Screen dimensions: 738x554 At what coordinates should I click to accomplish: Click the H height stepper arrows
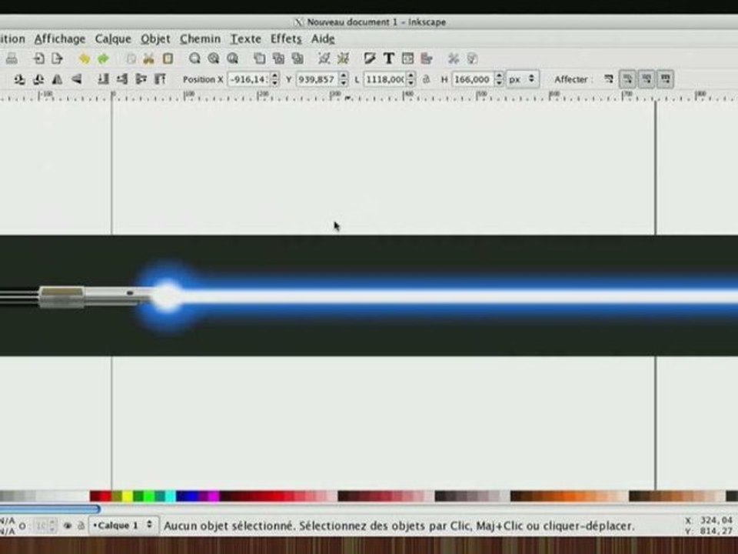click(x=500, y=79)
